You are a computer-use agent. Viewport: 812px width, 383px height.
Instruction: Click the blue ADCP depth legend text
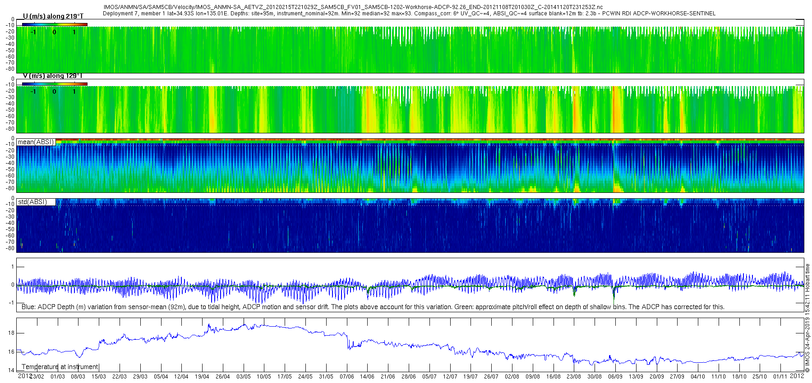pos(373,307)
